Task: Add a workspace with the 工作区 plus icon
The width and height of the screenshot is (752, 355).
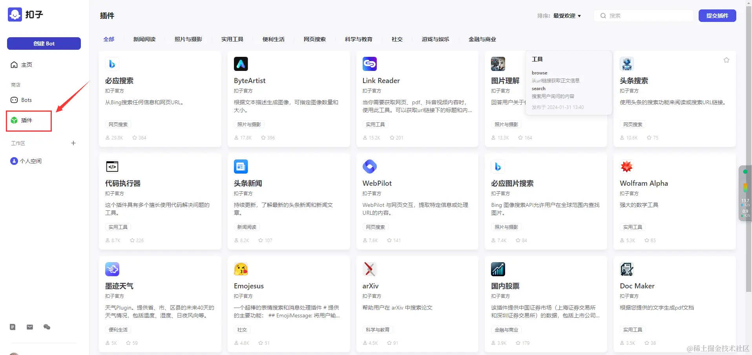Action: [73, 143]
